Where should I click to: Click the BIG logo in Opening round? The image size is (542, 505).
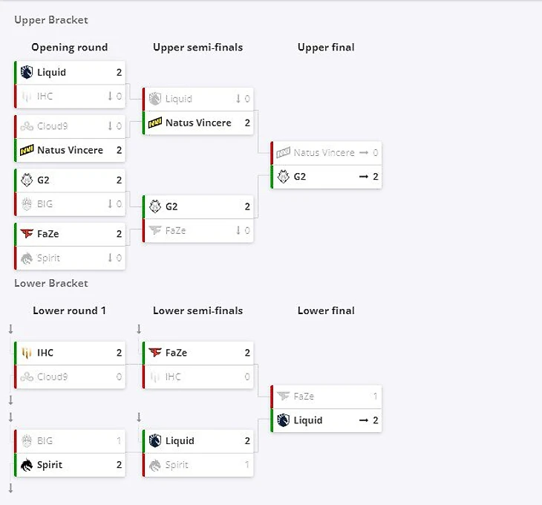pos(27,204)
